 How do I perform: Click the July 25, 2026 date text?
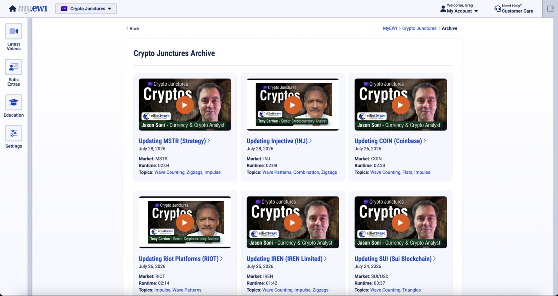260,267
